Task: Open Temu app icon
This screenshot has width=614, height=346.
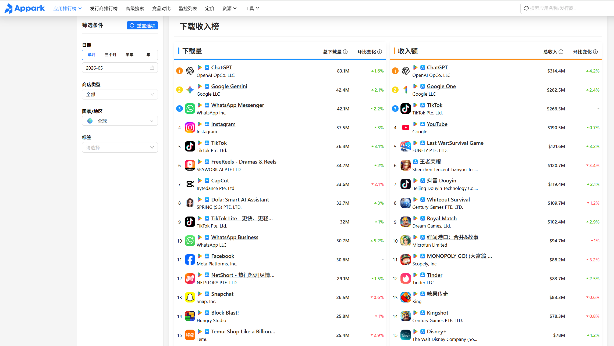Action: click(x=190, y=335)
